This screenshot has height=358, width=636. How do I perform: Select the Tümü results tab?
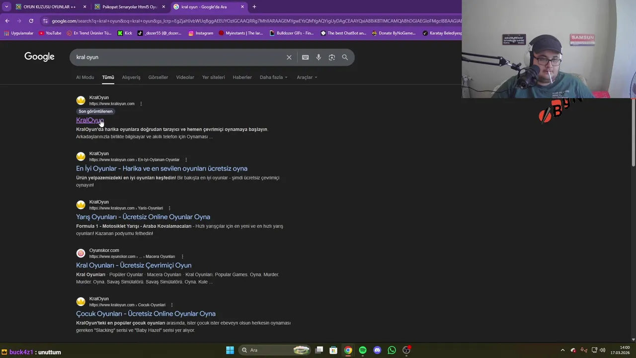pyautogui.click(x=108, y=77)
